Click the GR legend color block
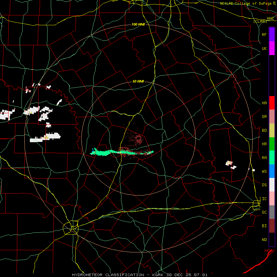The image size is (277, 277). [272, 117]
